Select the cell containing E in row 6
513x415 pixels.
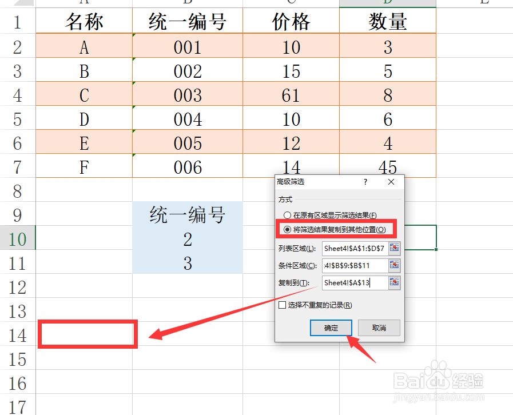[x=84, y=142]
